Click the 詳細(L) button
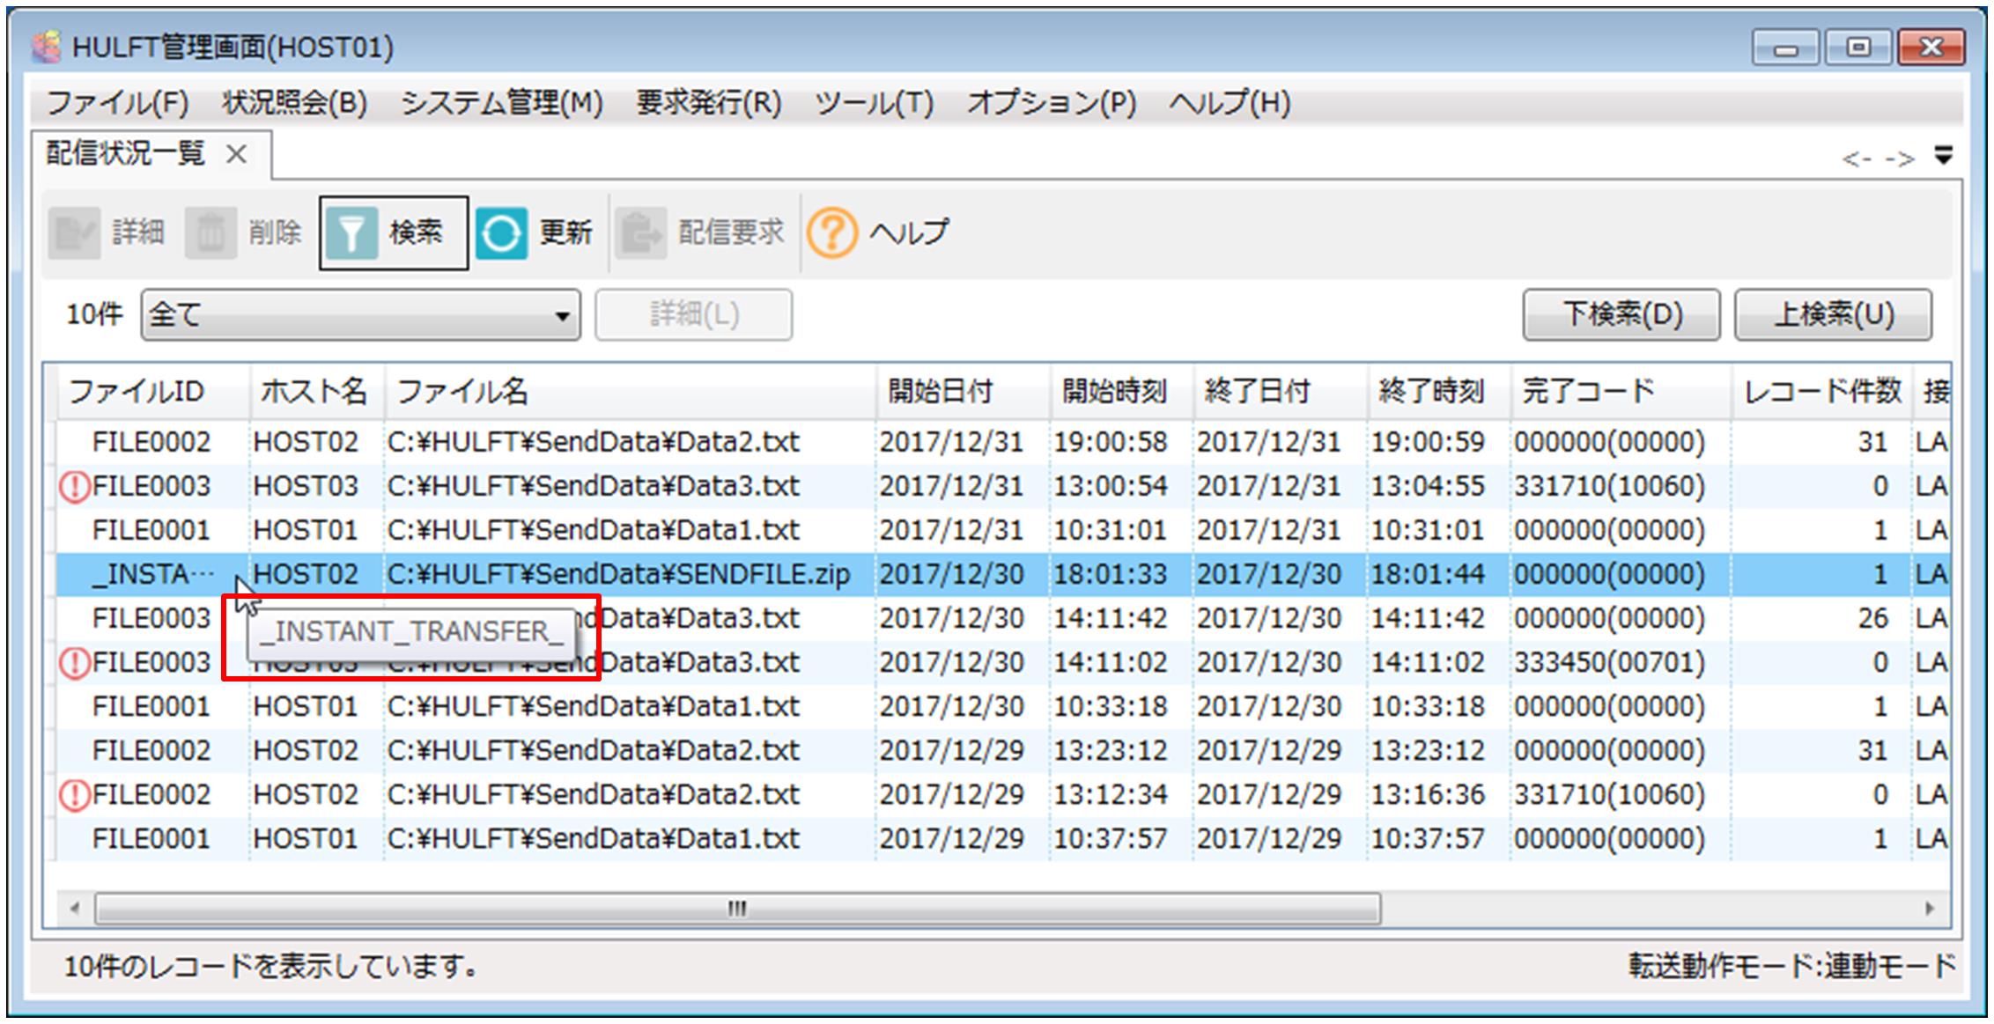Viewport: 1994px width, 1024px height. tap(694, 314)
